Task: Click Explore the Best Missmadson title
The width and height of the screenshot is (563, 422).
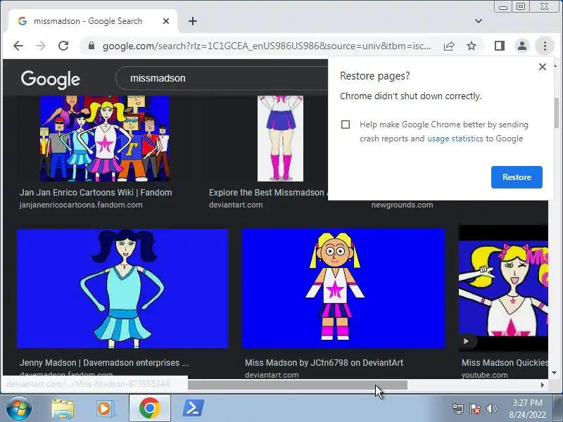Action: click(x=269, y=193)
